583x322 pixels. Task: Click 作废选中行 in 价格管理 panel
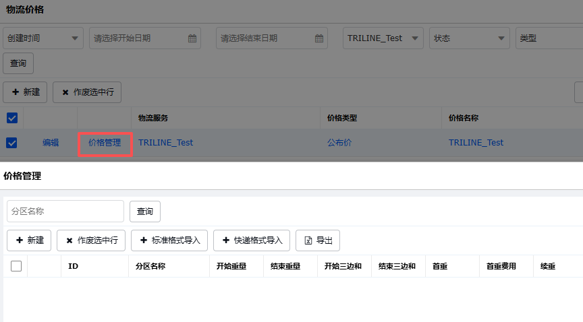[91, 240]
